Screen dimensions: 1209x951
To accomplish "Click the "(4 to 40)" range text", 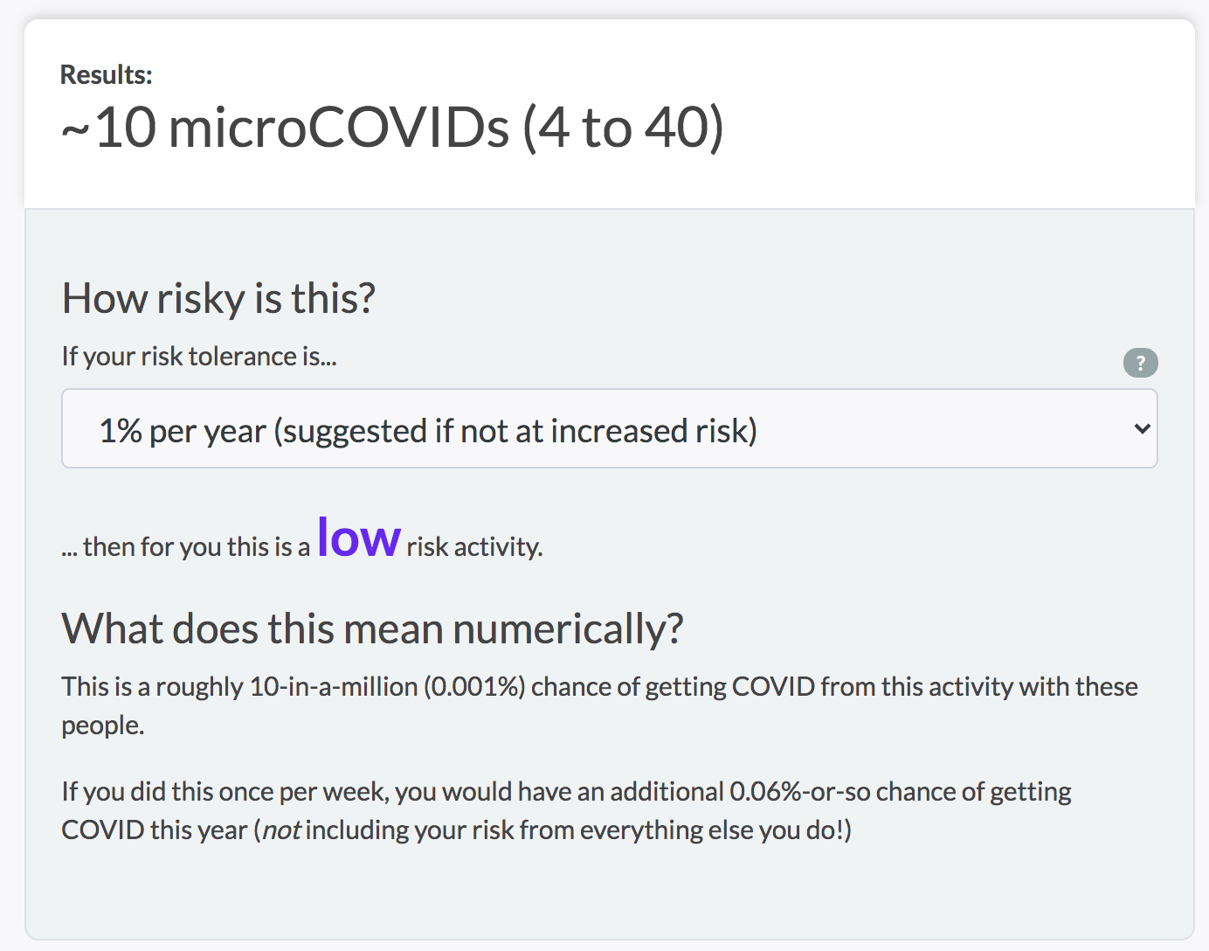I will (624, 128).
